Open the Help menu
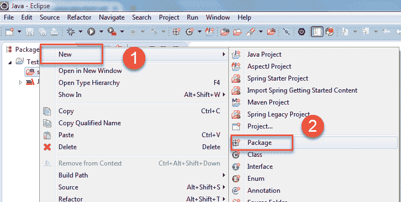The width and height of the screenshot is (401, 202). pos(244,17)
